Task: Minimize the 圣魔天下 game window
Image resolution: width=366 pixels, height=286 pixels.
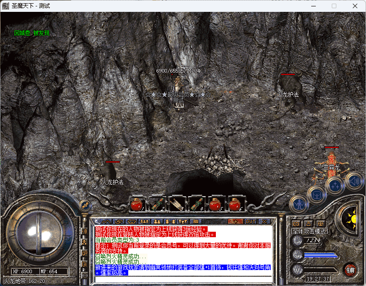Action: [x=314, y=6]
